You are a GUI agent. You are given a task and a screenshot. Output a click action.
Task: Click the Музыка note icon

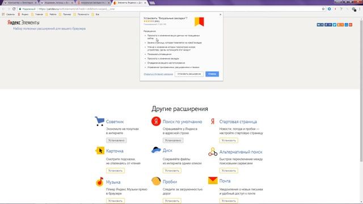point(100,181)
